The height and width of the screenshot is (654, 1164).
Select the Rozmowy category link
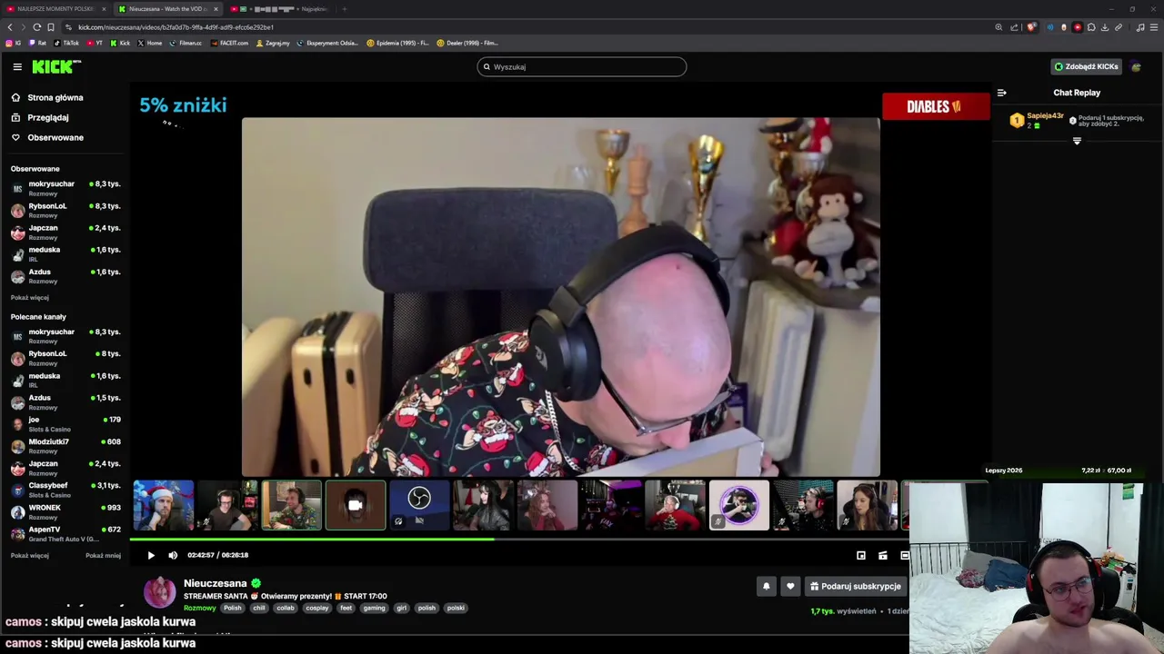pyautogui.click(x=200, y=608)
